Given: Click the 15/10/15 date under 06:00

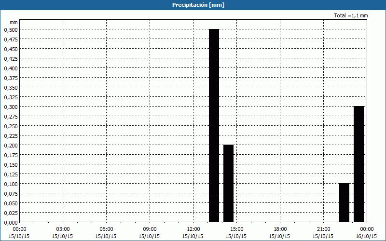Looking at the screenshot, I should tap(106, 236).
